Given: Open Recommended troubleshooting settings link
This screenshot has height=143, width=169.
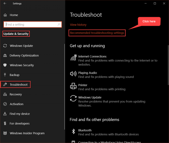Looking at the screenshot, I should [97, 33].
